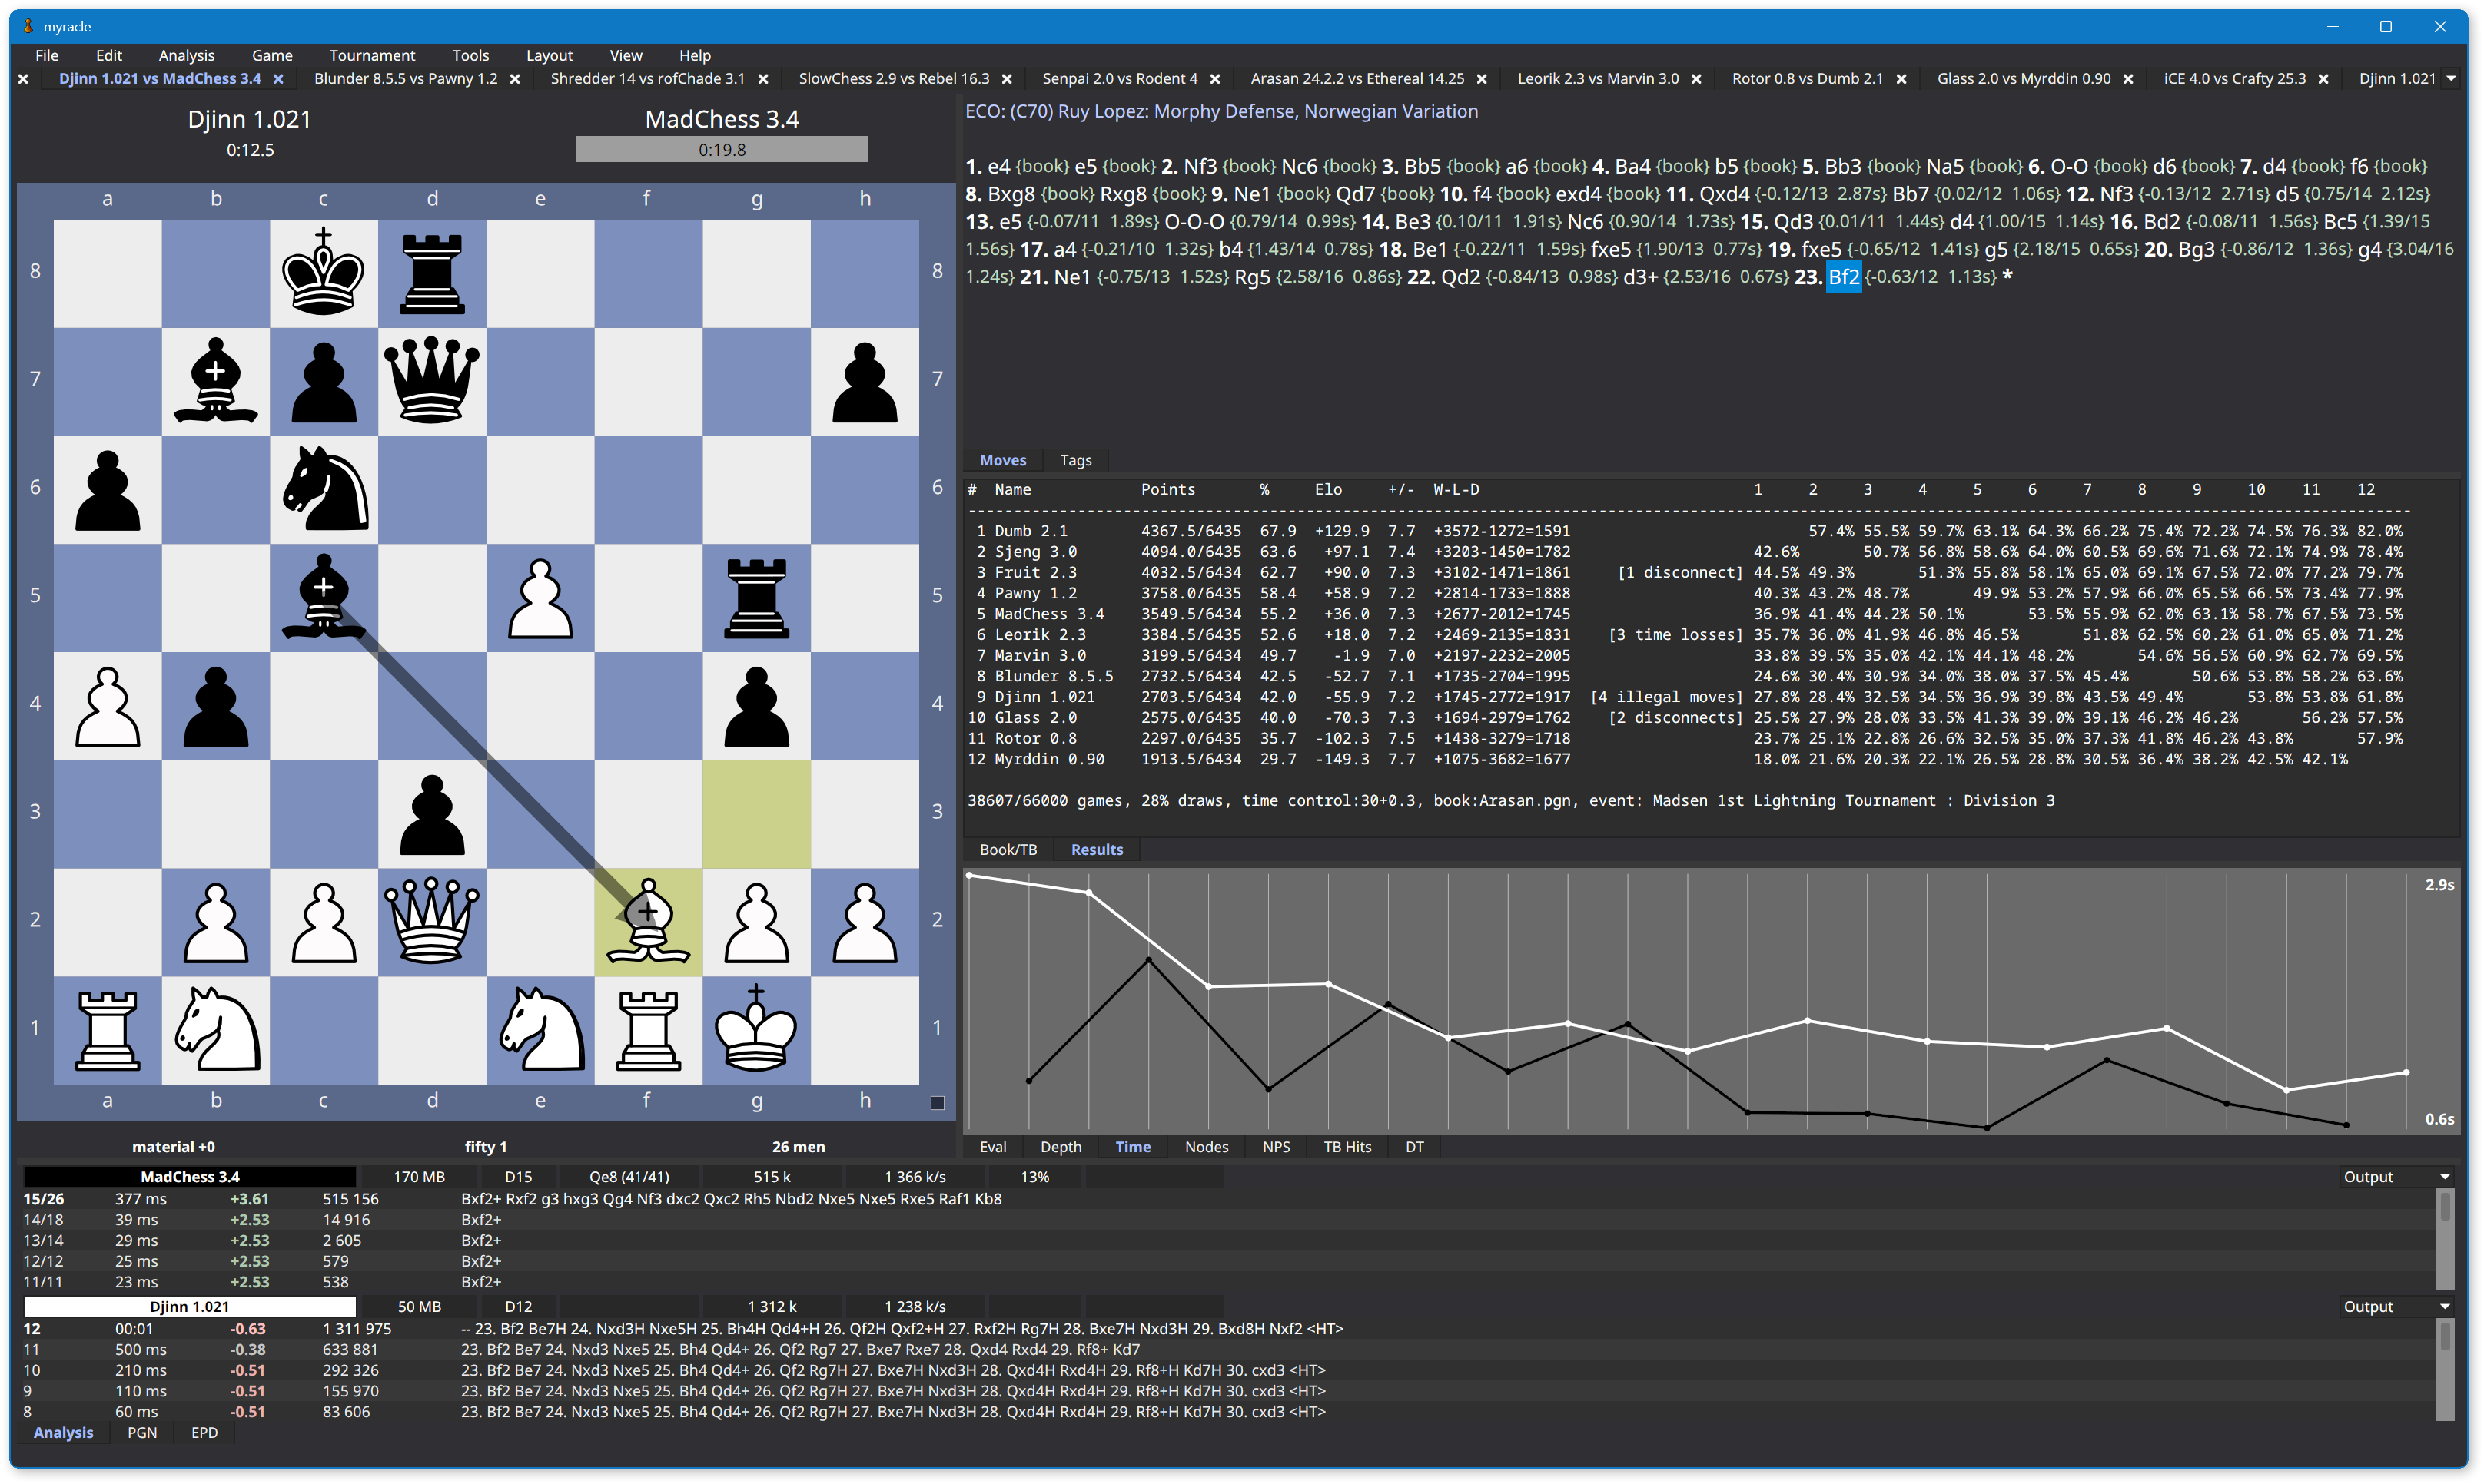Close the Arasan 24.2.2 vs Ethereal 14.25 tab
2484x1484 pixels.
click(1483, 79)
